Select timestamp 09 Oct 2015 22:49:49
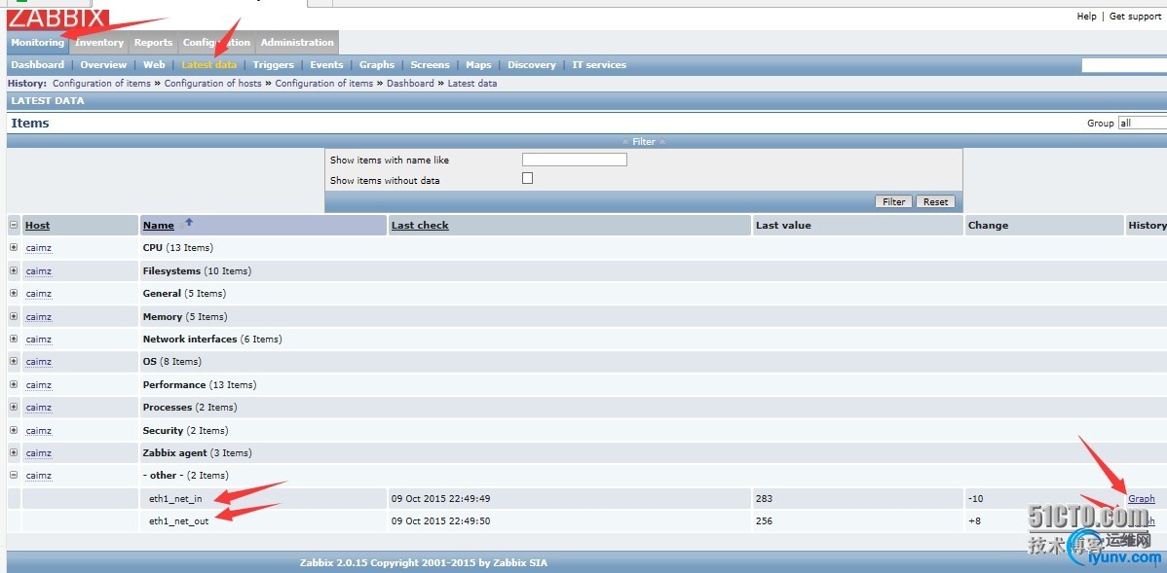 point(440,499)
